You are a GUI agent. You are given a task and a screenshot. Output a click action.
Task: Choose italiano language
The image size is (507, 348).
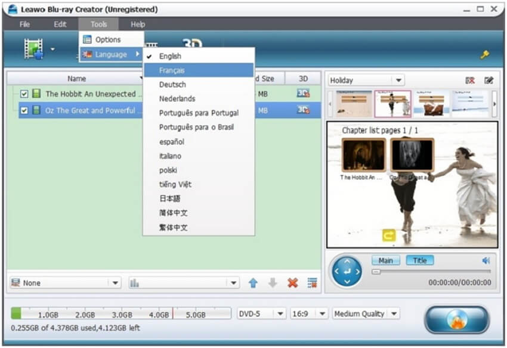[199, 156]
